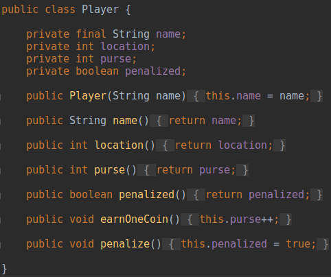Image resolution: width=331 pixels, height=277 pixels.
Task: Click the gutter fold marker beside Player constructor
Action: 1,97
